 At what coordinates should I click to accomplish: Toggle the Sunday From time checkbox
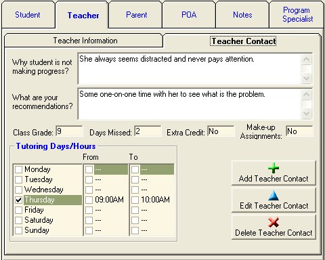tap(89, 230)
